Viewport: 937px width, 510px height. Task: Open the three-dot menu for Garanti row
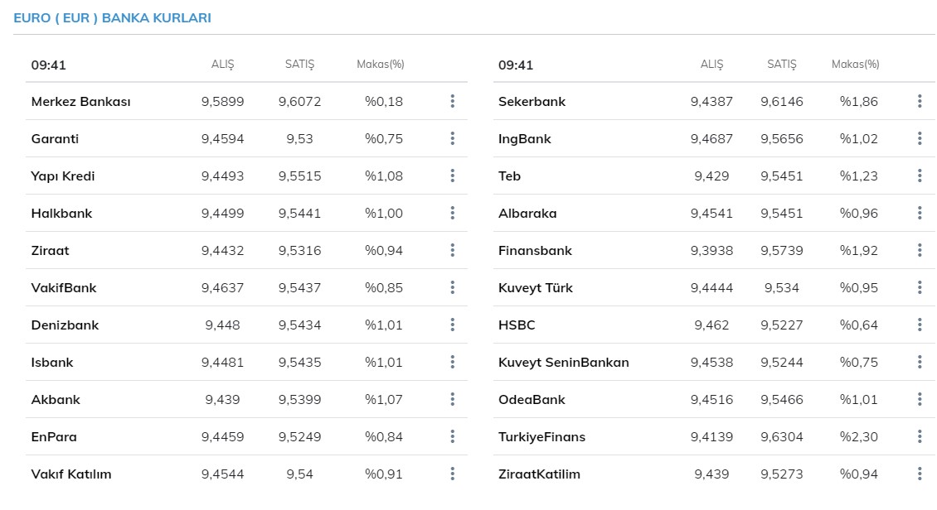(452, 138)
